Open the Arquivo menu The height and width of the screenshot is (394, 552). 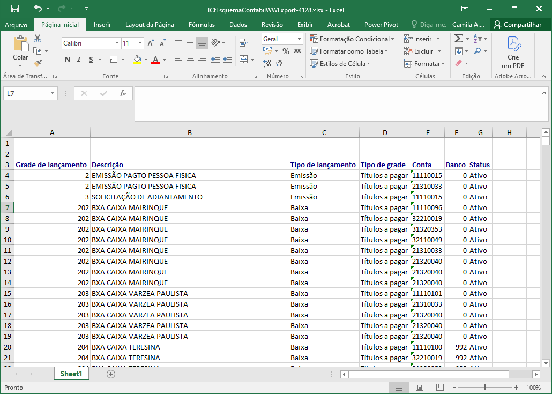click(16, 25)
